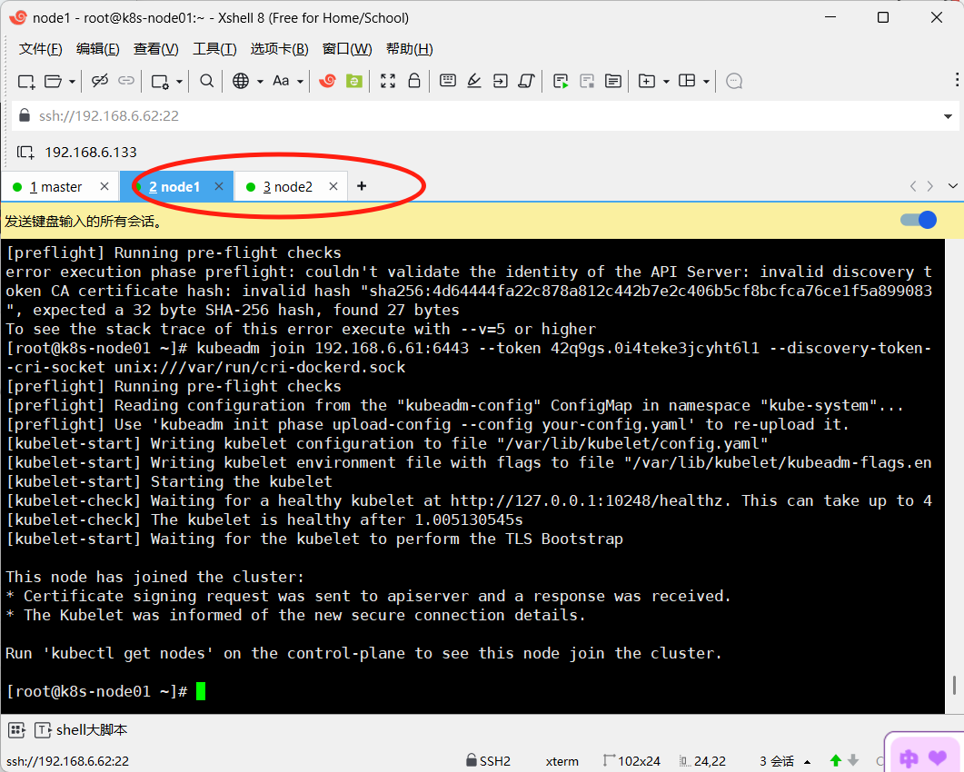Image resolution: width=964 pixels, height=772 pixels.
Task: Open the 工具(T) menu
Action: pyautogui.click(x=214, y=49)
